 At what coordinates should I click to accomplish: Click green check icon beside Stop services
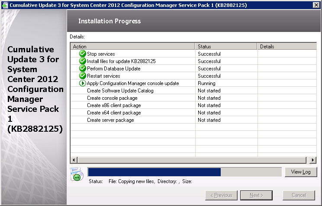[82, 54]
